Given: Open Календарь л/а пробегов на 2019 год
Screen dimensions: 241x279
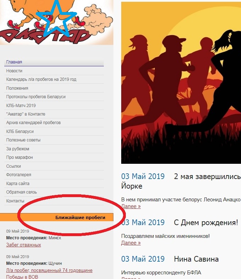Looking at the screenshot, I should (x=41, y=79).
